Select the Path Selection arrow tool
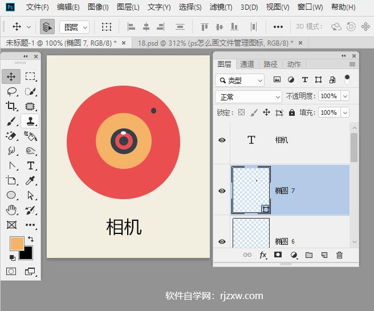 30,195
